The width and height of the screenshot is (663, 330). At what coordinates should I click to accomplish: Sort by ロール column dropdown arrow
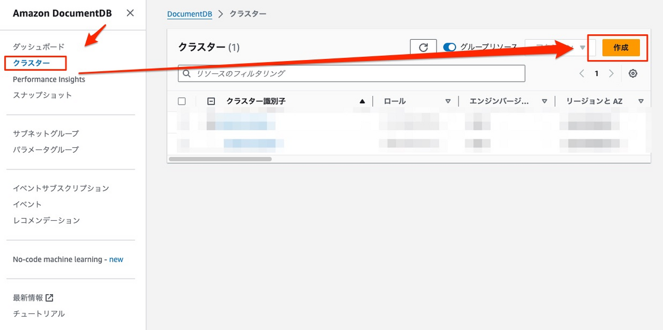click(448, 102)
